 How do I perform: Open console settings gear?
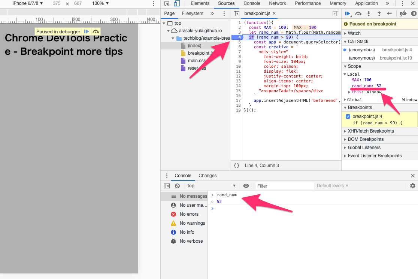(413, 186)
